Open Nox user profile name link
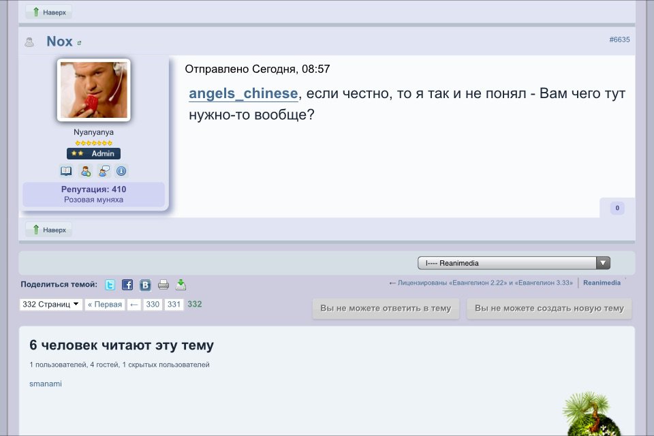This screenshot has height=436, width=654. 60,42
